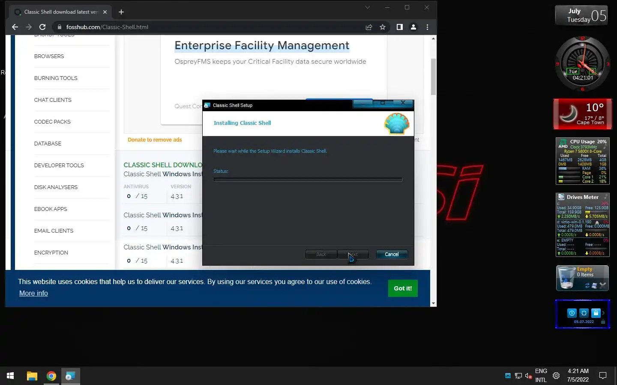Open the BROWSERS category
The height and width of the screenshot is (385, 617).
tap(49, 56)
